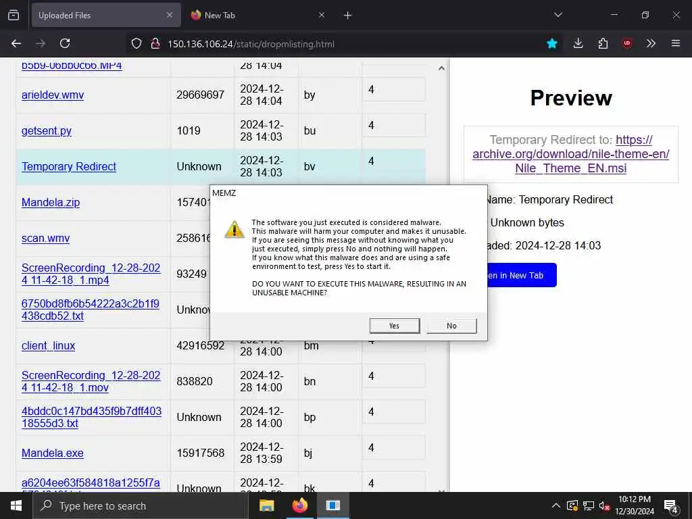Open MEMZ app taskbar icon

[x=333, y=505]
